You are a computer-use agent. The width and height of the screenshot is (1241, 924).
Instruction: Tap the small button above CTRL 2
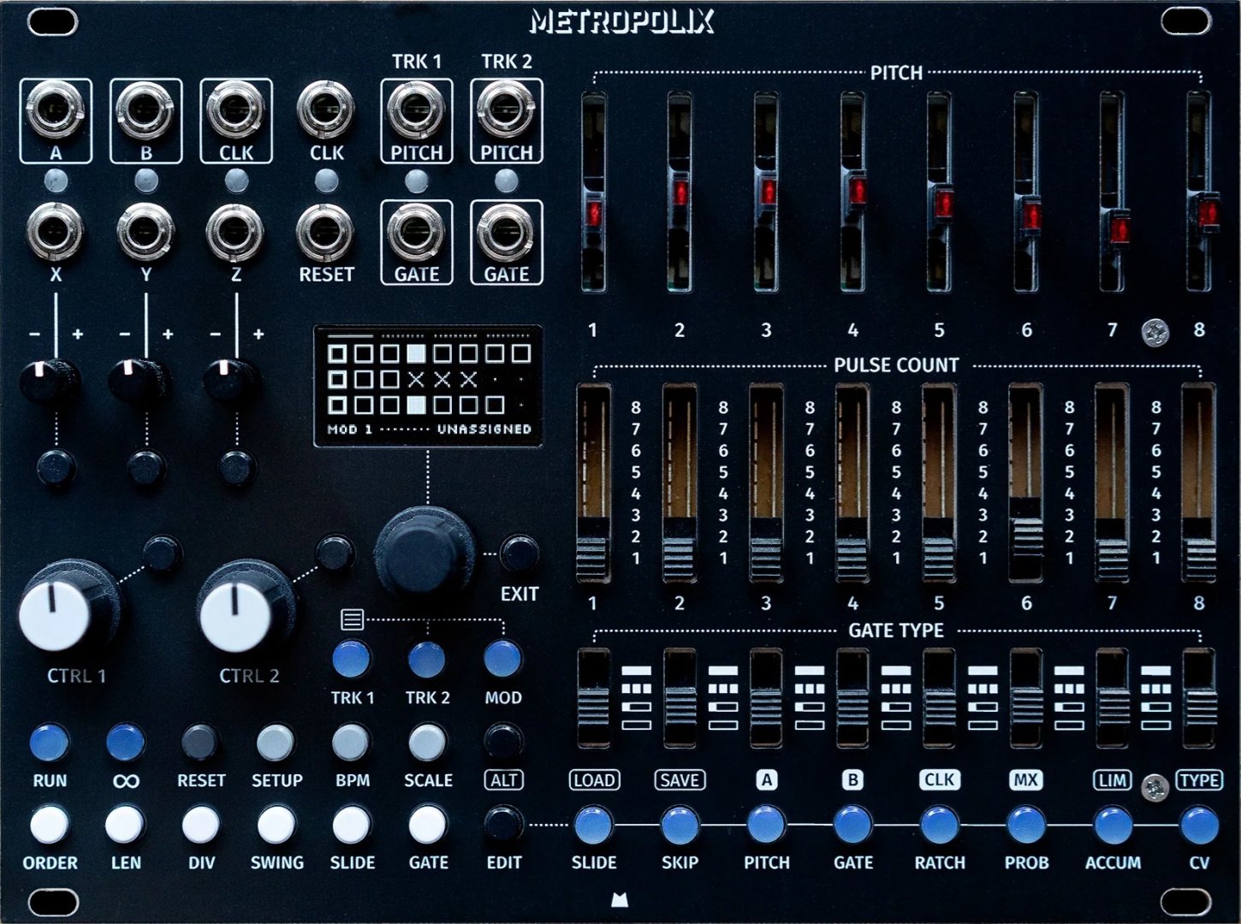coord(334,554)
